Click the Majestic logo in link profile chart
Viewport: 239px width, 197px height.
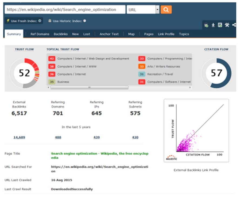pyautogui.click(x=171, y=158)
